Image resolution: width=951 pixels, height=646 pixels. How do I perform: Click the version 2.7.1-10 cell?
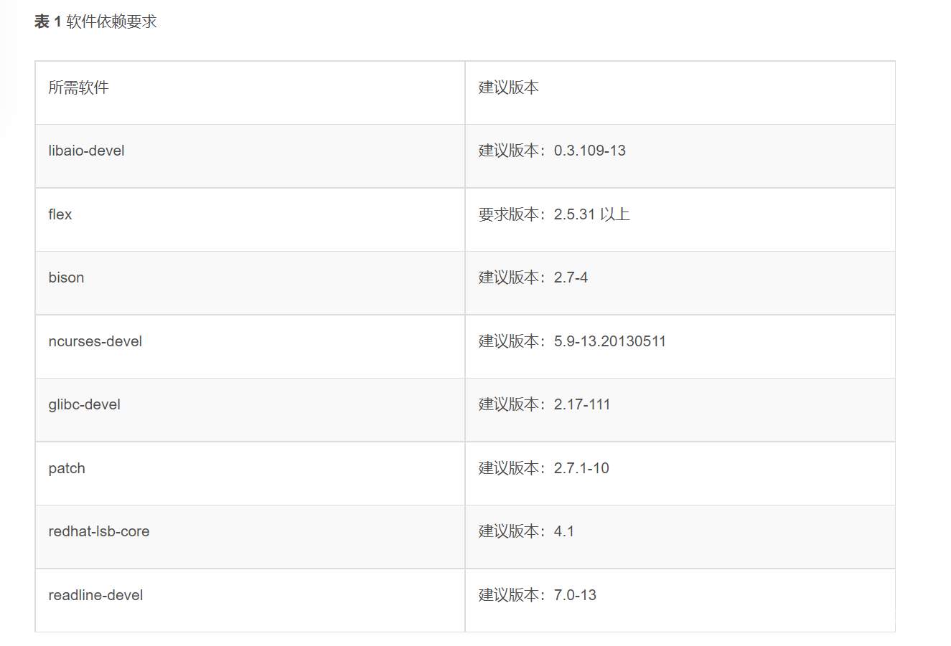543,468
